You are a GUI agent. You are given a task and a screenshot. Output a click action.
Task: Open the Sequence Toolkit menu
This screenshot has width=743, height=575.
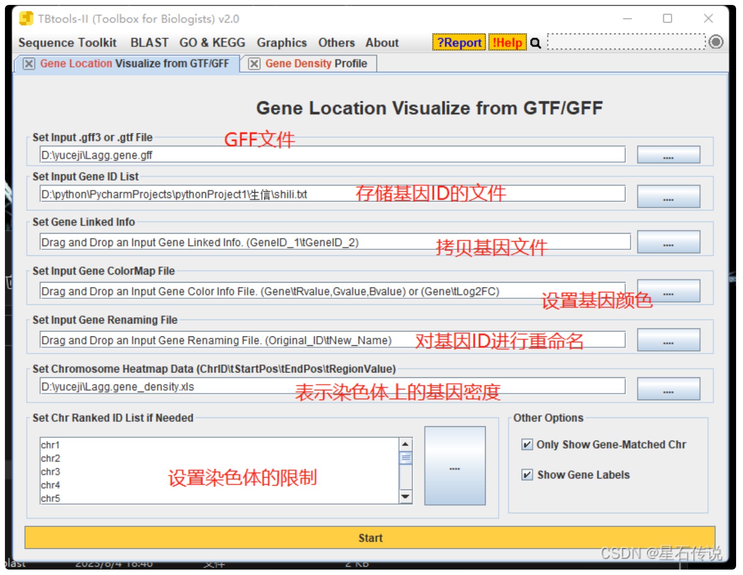coord(68,43)
